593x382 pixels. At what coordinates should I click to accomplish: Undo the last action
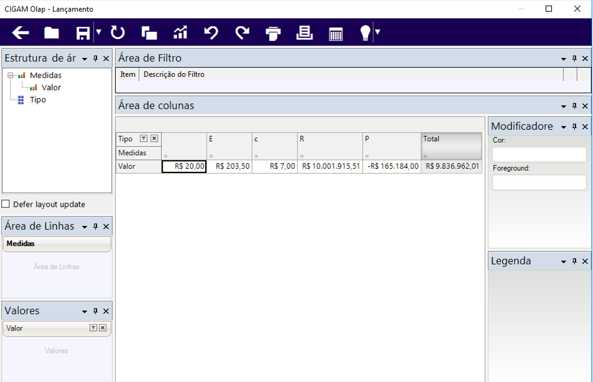(211, 33)
